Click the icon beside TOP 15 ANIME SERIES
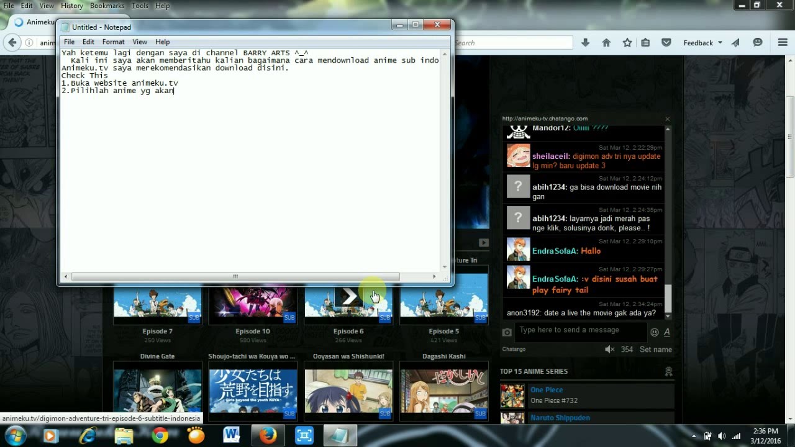The height and width of the screenshot is (447, 795). (x=668, y=371)
